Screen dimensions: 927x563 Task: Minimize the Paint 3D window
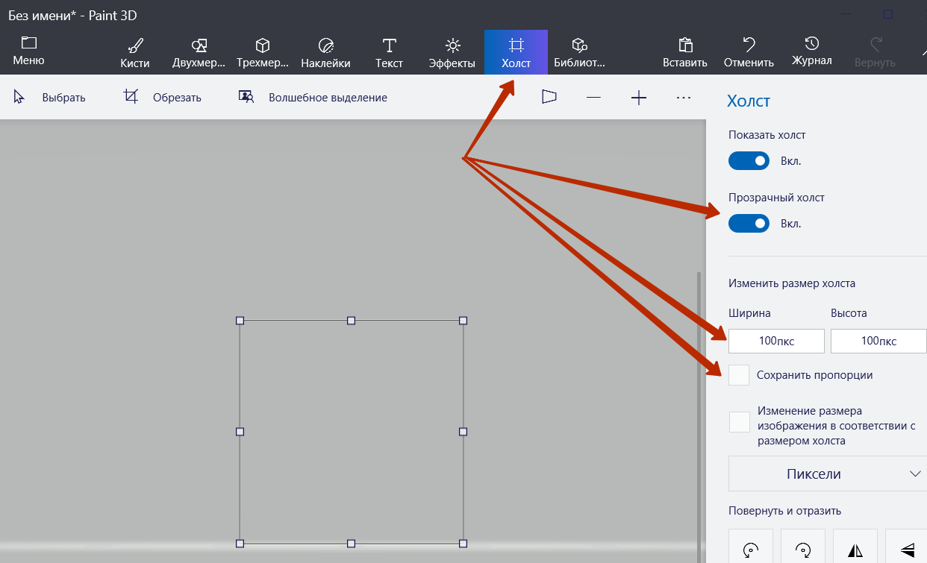[x=846, y=13]
